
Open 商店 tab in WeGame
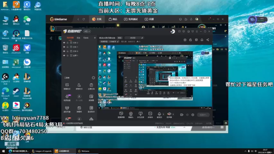113,19
